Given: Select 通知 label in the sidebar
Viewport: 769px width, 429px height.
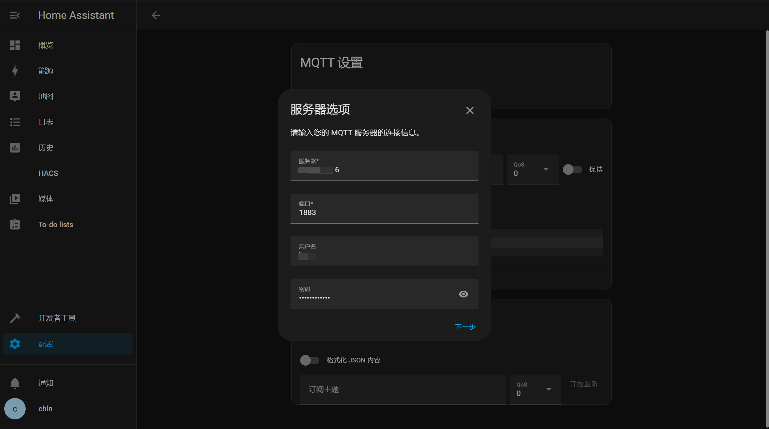Looking at the screenshot, I should click(x=46, y=383).
